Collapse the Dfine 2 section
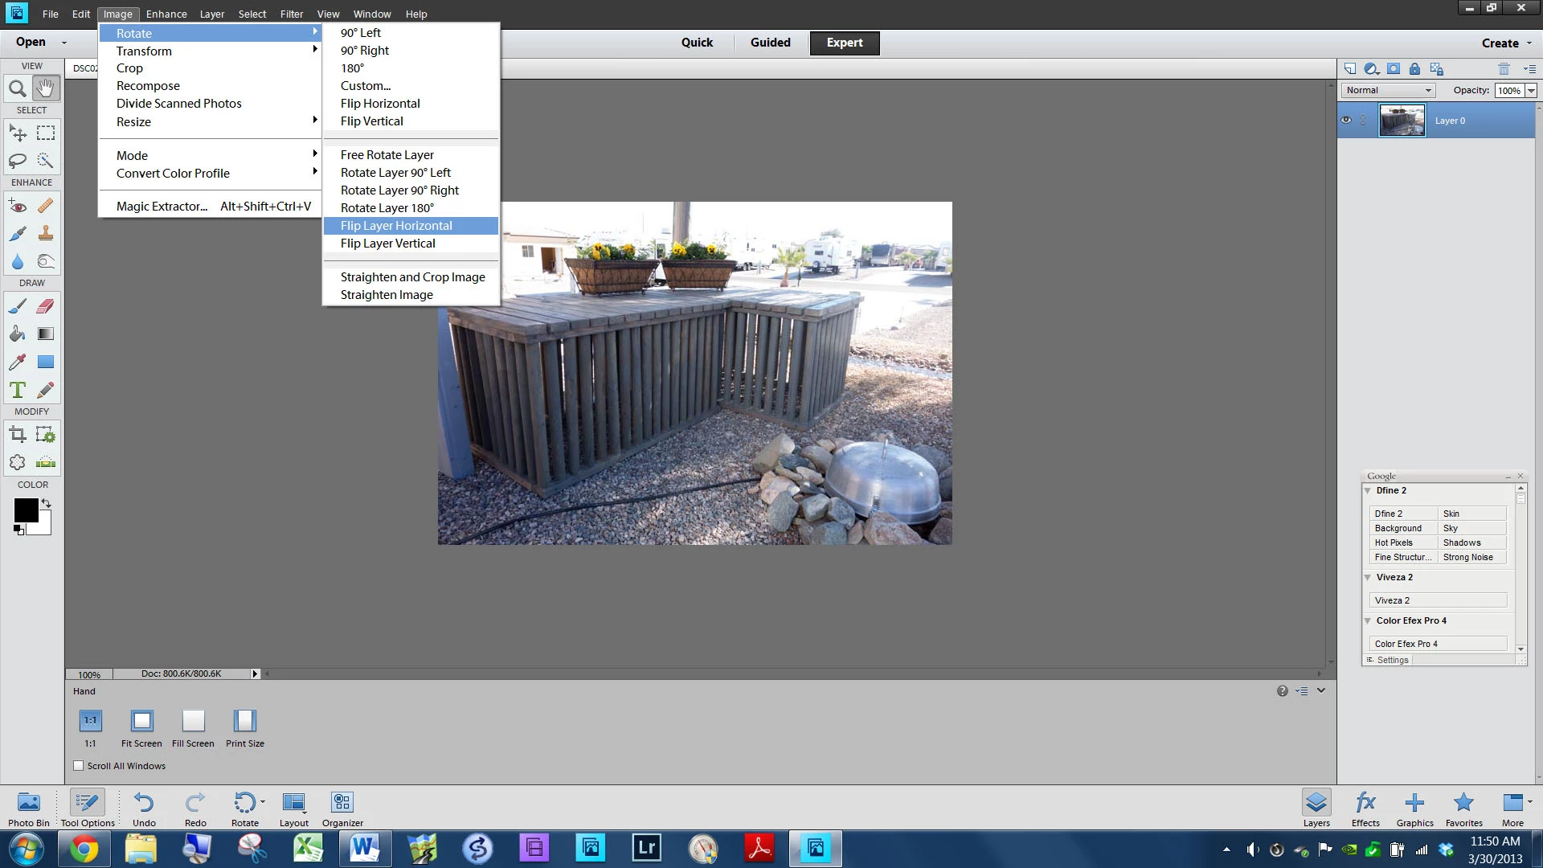 (x=1368, y=490)
